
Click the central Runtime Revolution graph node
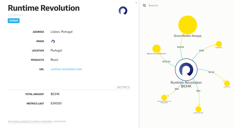click(186, 70)
